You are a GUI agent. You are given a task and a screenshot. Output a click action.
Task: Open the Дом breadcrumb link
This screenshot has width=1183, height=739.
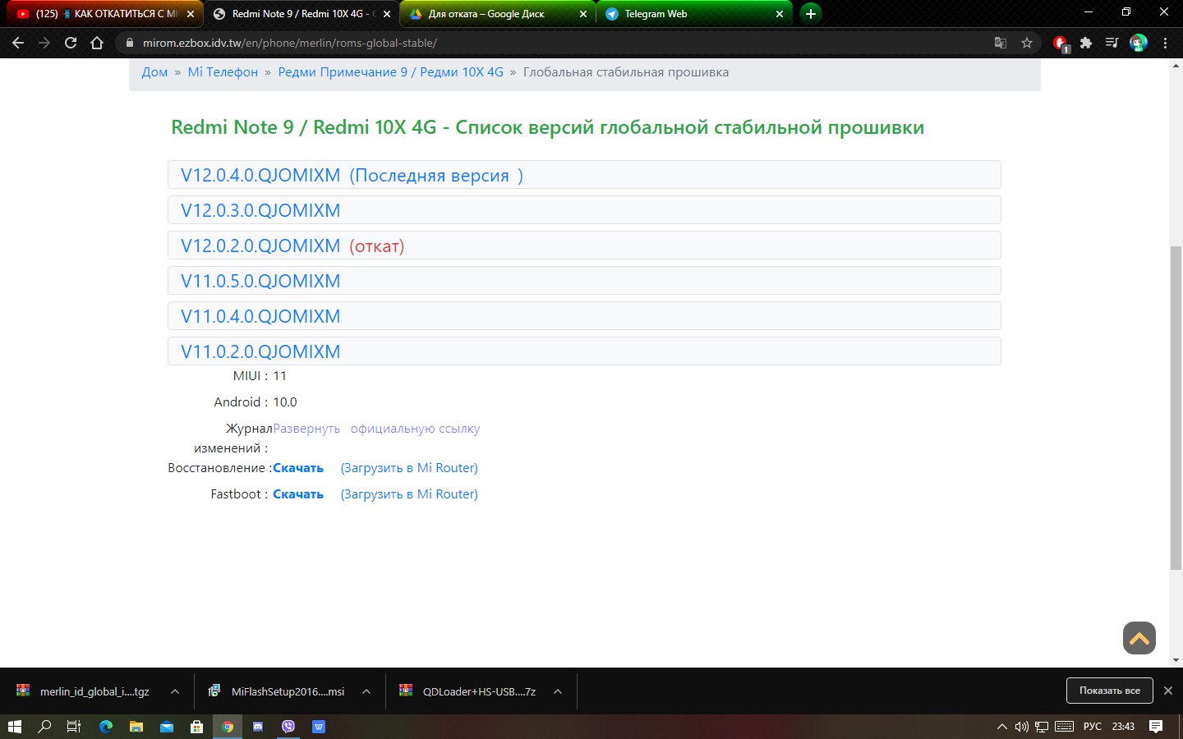tap(154, 72)
